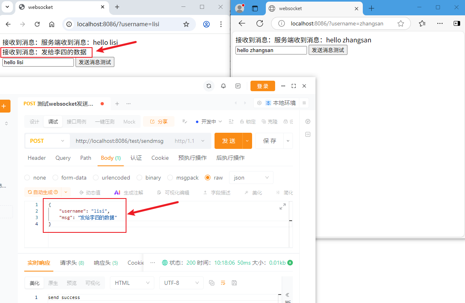Screen dimensions: 465x303
Task: Open json format dropdown
Action: point(251,178)
